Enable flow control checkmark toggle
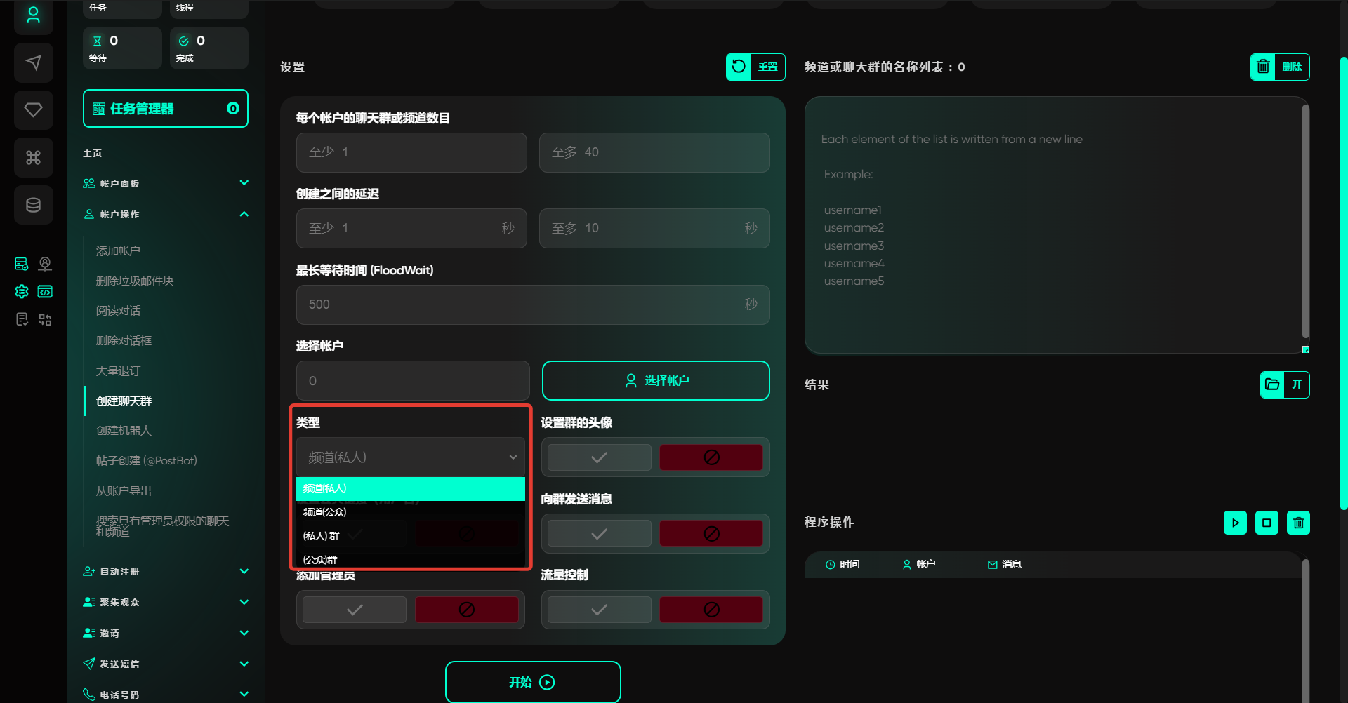This screenshot has width=1348, height=703. (599, 610)
